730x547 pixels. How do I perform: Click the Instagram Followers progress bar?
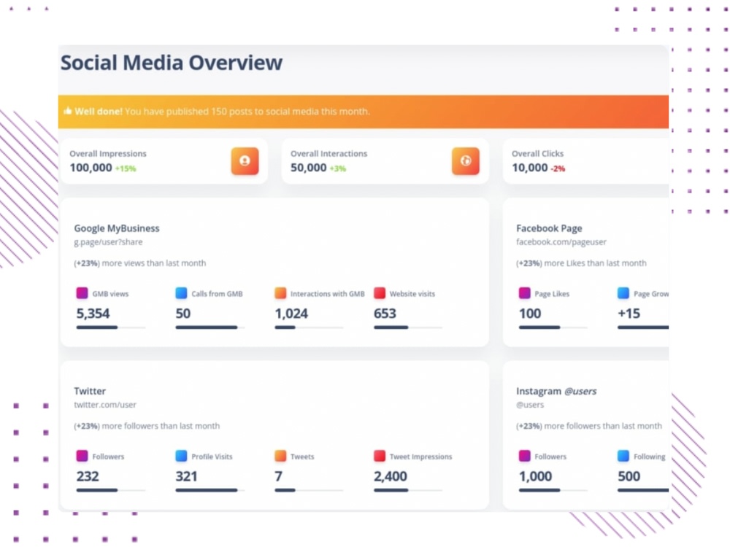pyautogui.click(x=553, y=490)
